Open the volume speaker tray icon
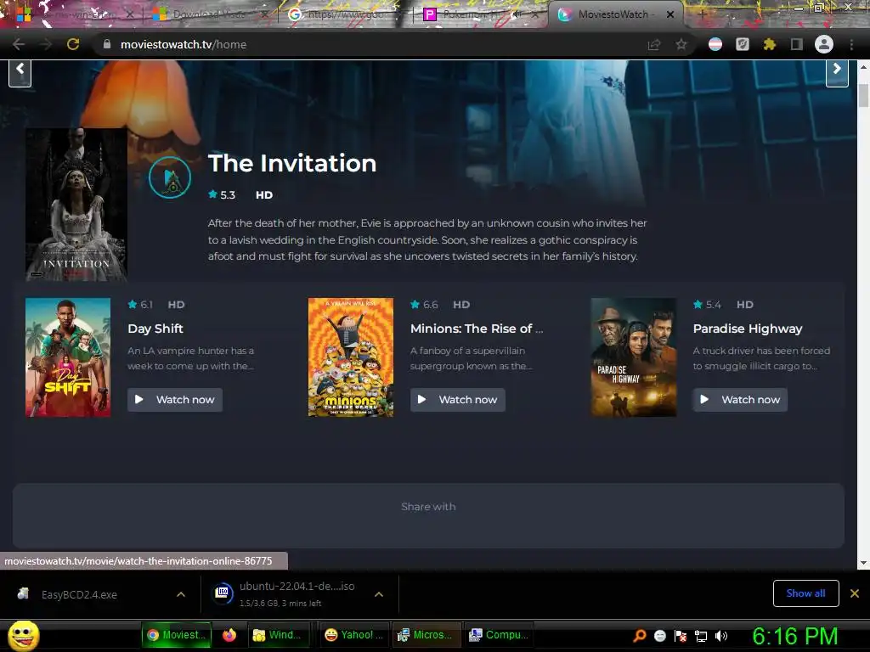Image resolution: width=870 pixels, height=652 pixels. click(720, 636)
